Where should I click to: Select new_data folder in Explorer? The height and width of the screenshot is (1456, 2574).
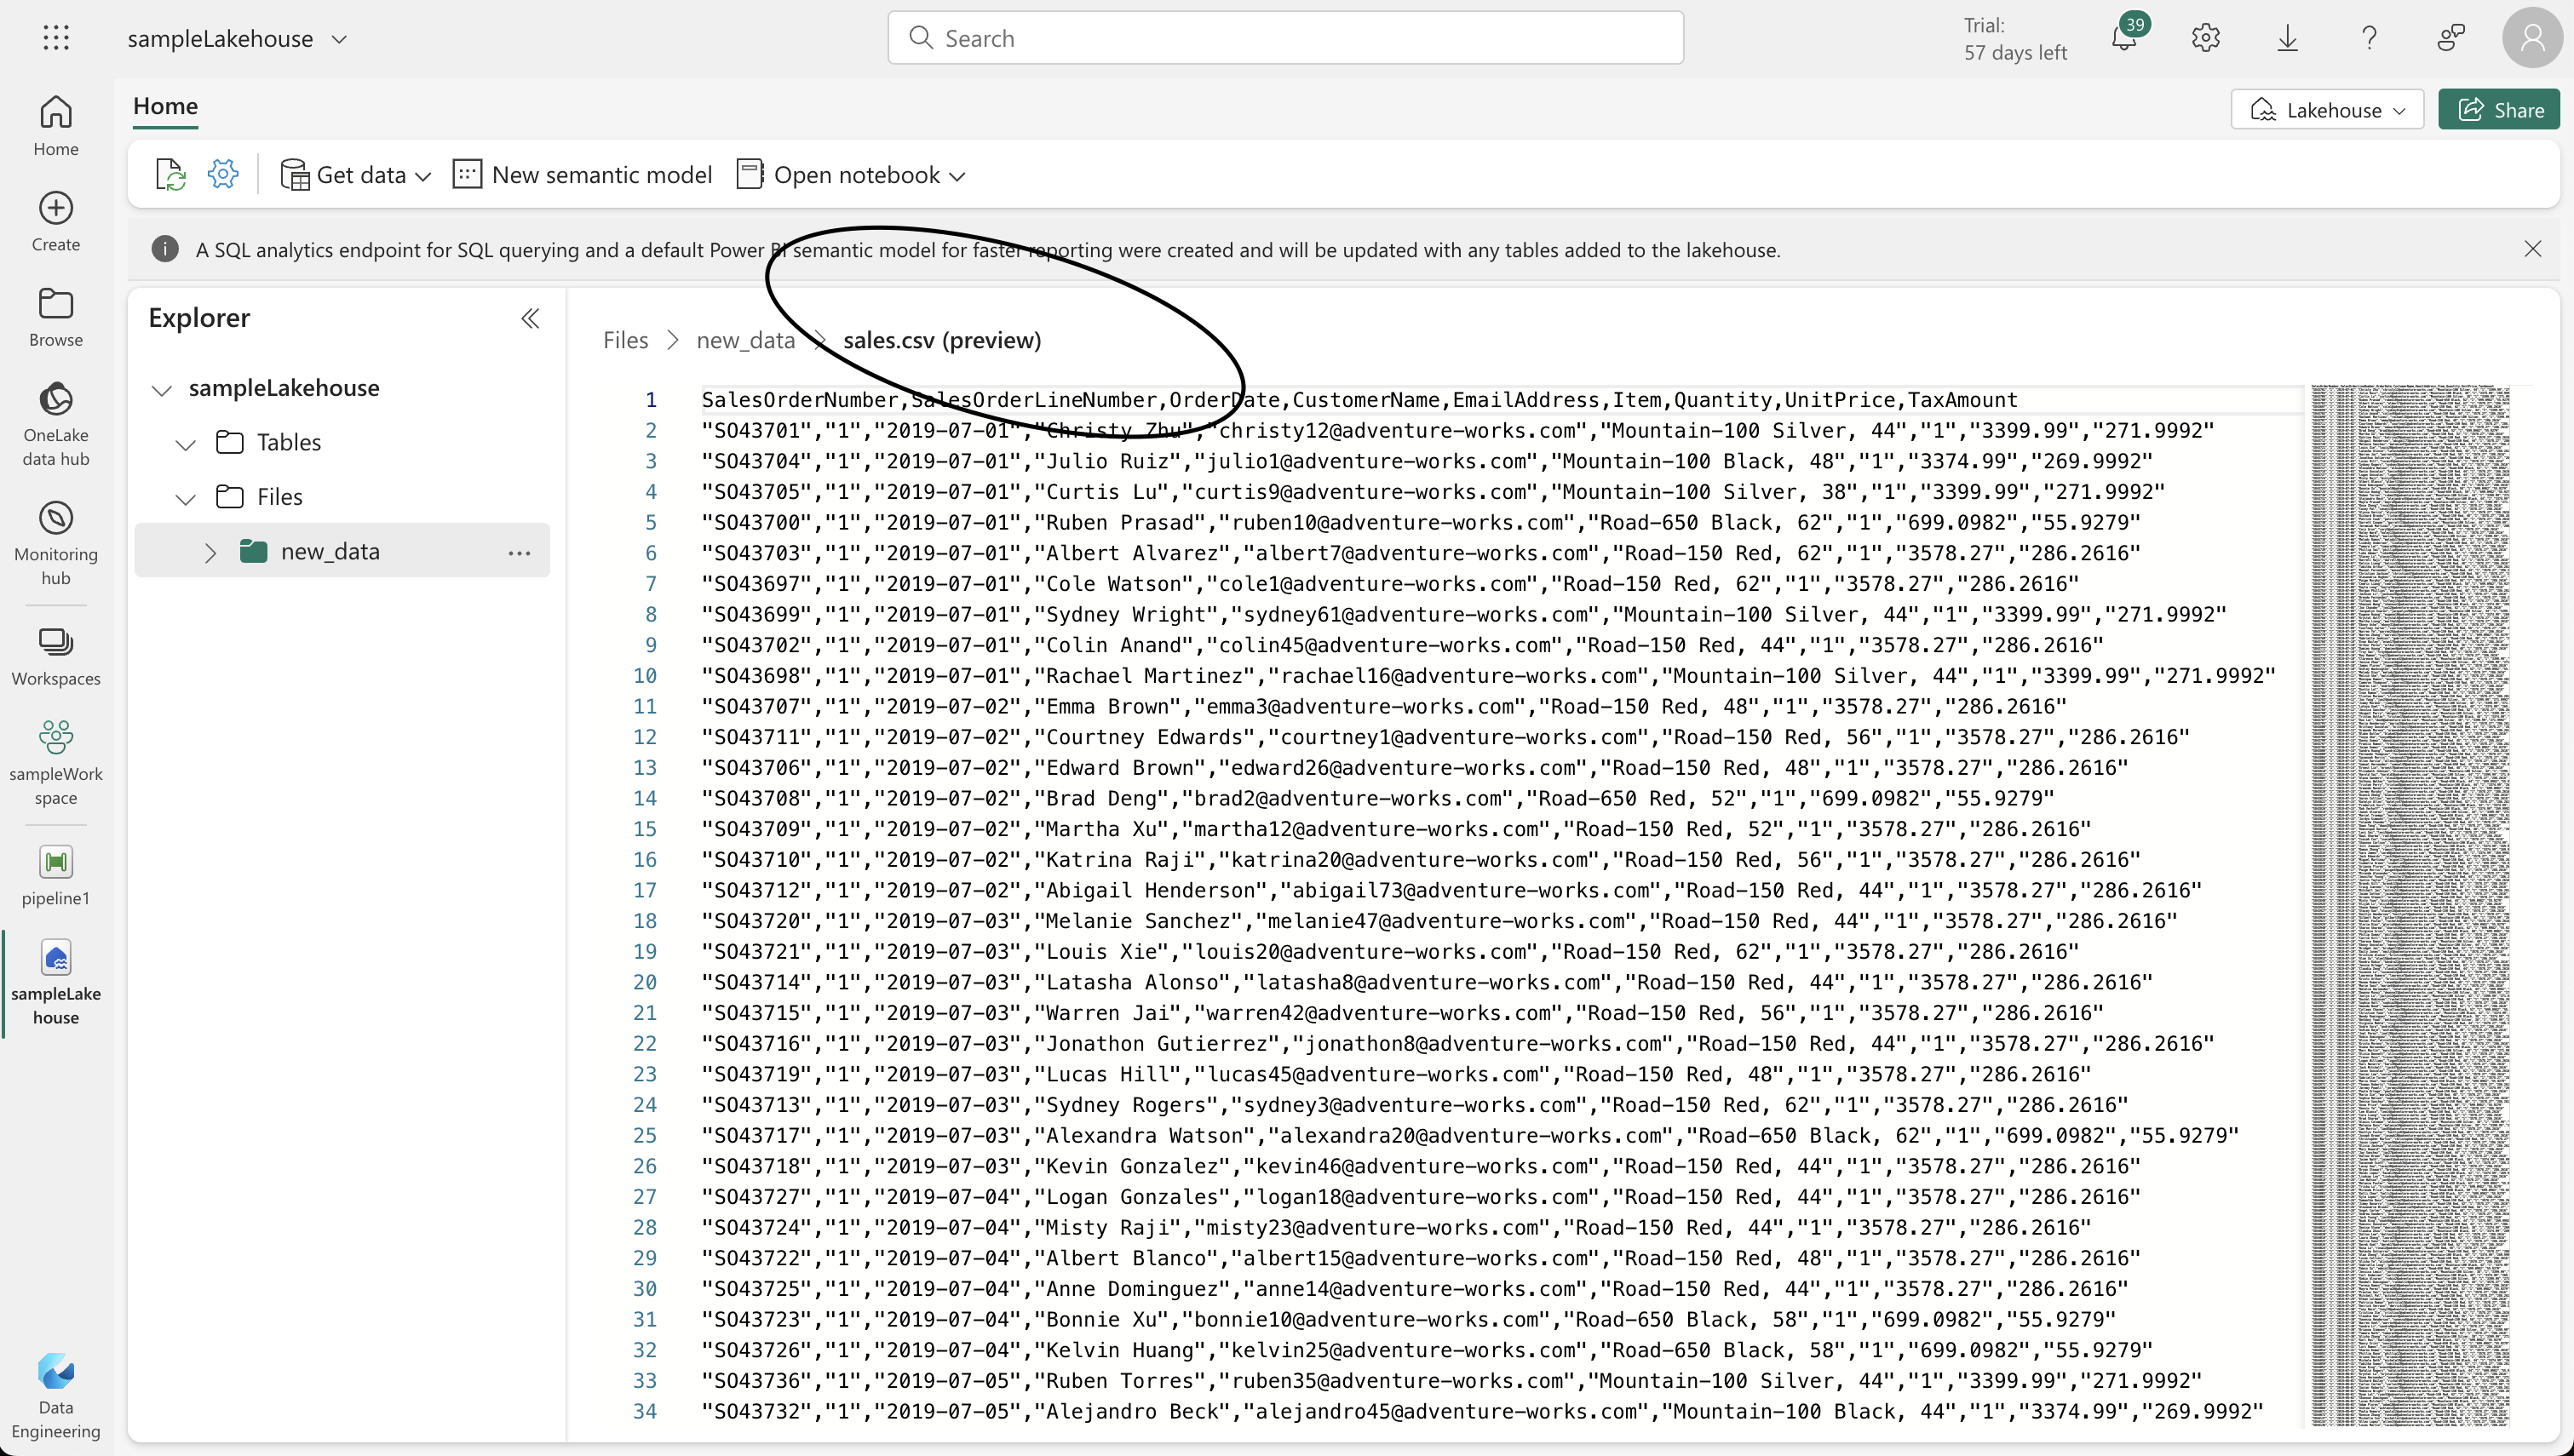(x=342, y=551)
